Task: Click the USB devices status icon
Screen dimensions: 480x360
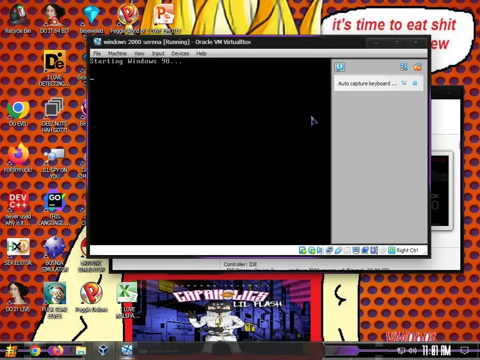Action: pyautogui.click(x=338, y=250)
